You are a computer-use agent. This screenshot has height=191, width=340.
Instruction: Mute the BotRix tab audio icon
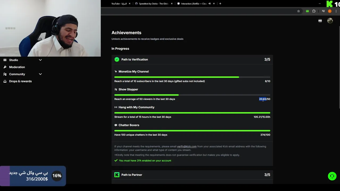point(210,4)
